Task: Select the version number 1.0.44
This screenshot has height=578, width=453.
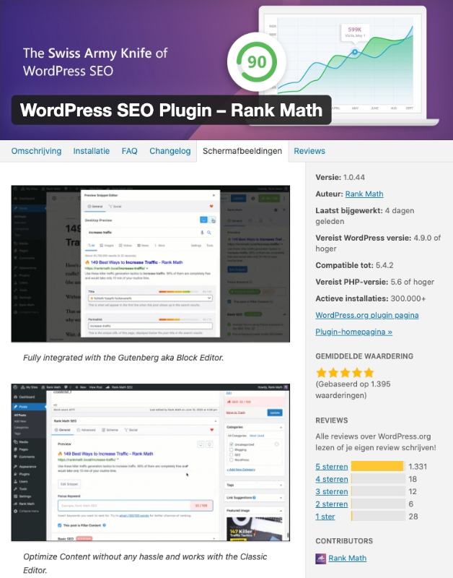Action: pos(354,177)
